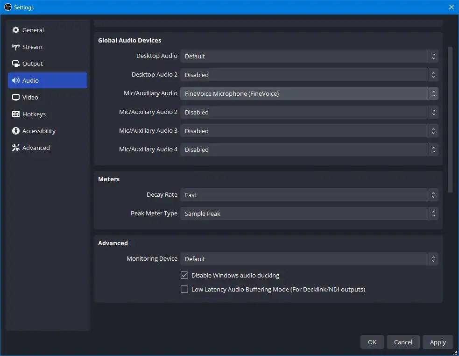Open the Desktop Audio dropdown
The width and height of the screenshot is (459, 356).
click(309, 56)
